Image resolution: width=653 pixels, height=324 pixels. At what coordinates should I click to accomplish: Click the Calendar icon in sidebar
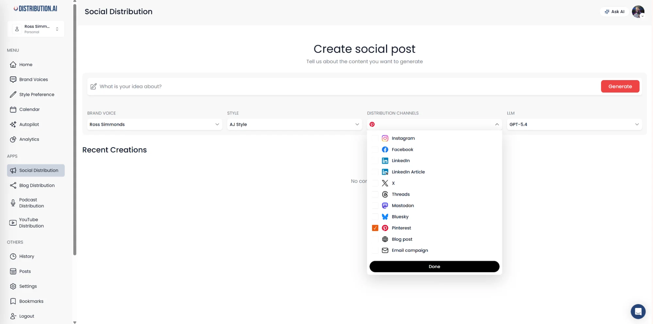click(x=13, y=110)
